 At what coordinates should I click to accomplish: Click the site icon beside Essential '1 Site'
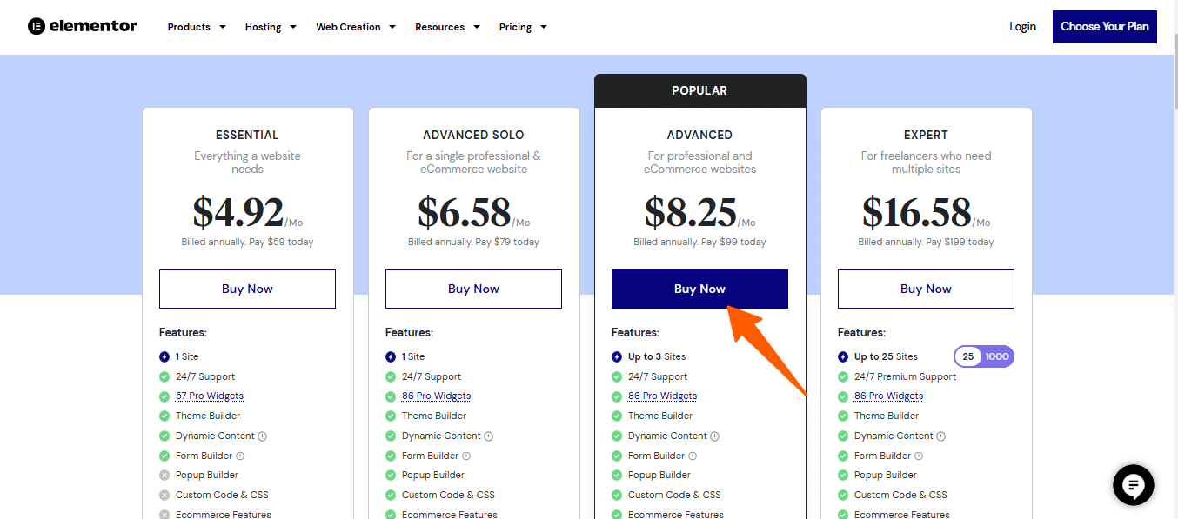(164, 356)
